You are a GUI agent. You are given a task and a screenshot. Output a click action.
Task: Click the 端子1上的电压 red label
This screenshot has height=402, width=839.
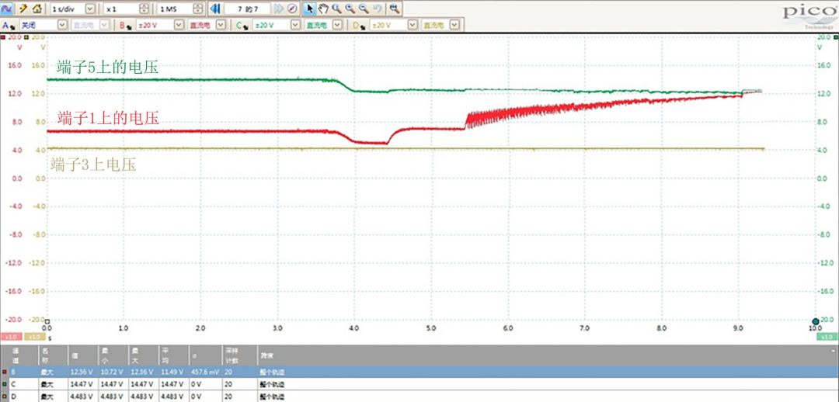107,118
